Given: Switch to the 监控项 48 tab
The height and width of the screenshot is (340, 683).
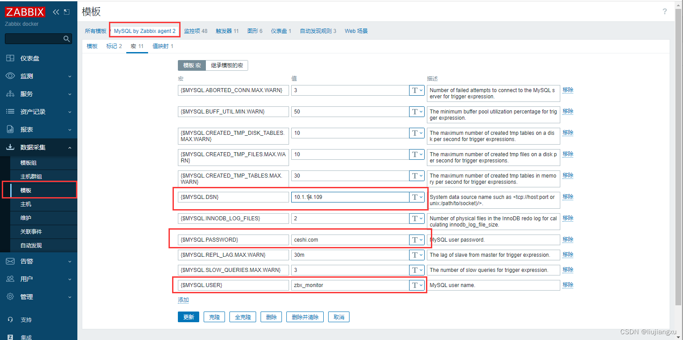Looking at the screenshot, I should coord(195,31).
